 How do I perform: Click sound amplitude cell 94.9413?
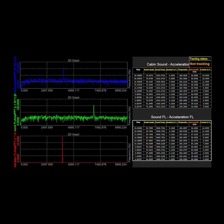150,150
